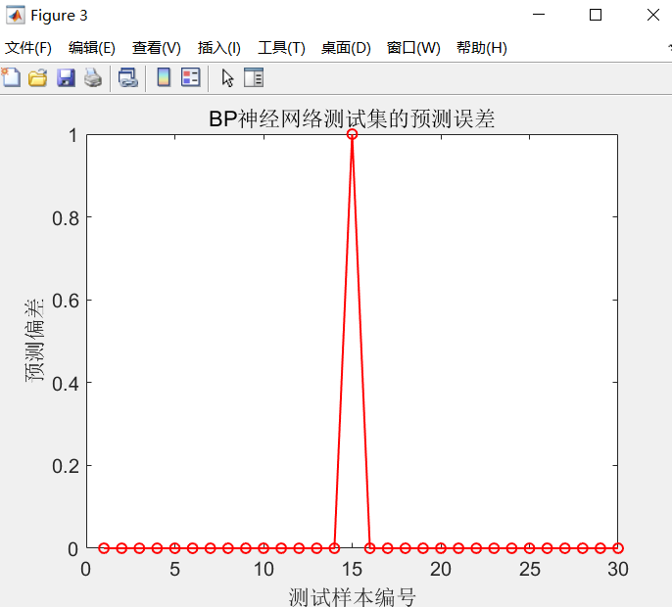The height and width of the screenshot is (607, 672).
Task: Open the Property Inspector icon
Action: (254, 77)
